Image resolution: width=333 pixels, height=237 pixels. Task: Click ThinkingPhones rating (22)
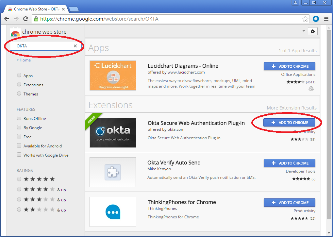(303, 218)
